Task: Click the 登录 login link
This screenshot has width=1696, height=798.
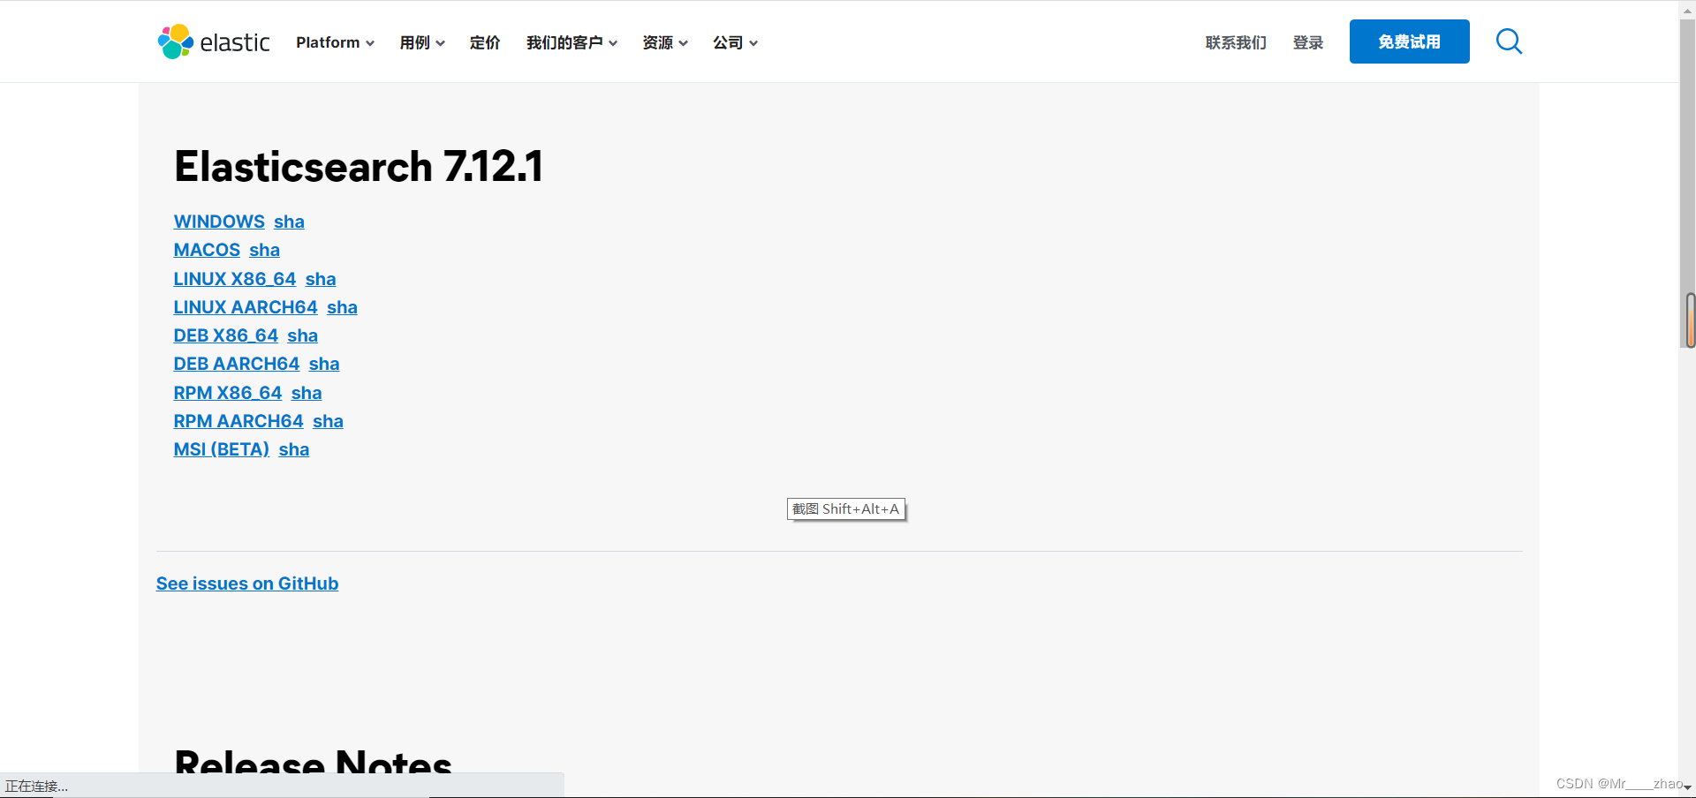Action: [1308, 42]
